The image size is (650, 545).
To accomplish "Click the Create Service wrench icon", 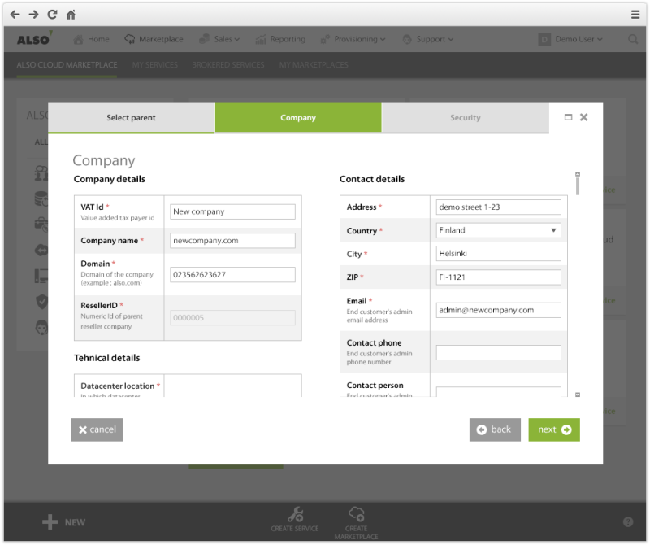I will click(x=296, y=514).
